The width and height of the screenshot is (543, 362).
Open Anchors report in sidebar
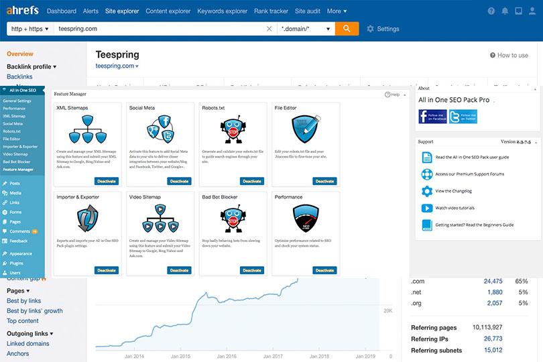point(17,354)
